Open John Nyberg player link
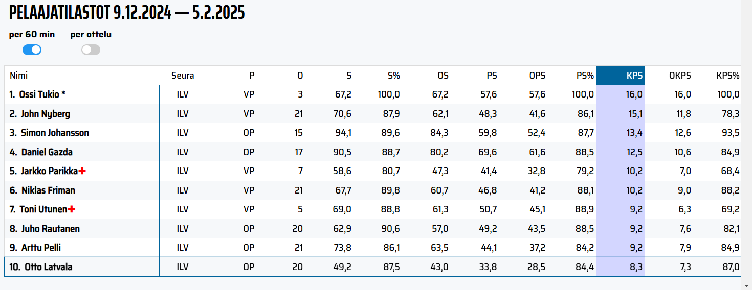This screenshot has width=752, height=290. click(x=46, y=114)
